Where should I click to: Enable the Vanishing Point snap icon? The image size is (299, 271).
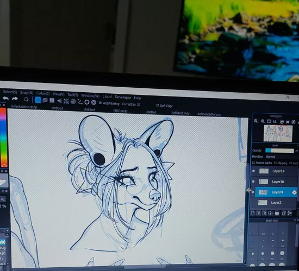coord(59,101)
